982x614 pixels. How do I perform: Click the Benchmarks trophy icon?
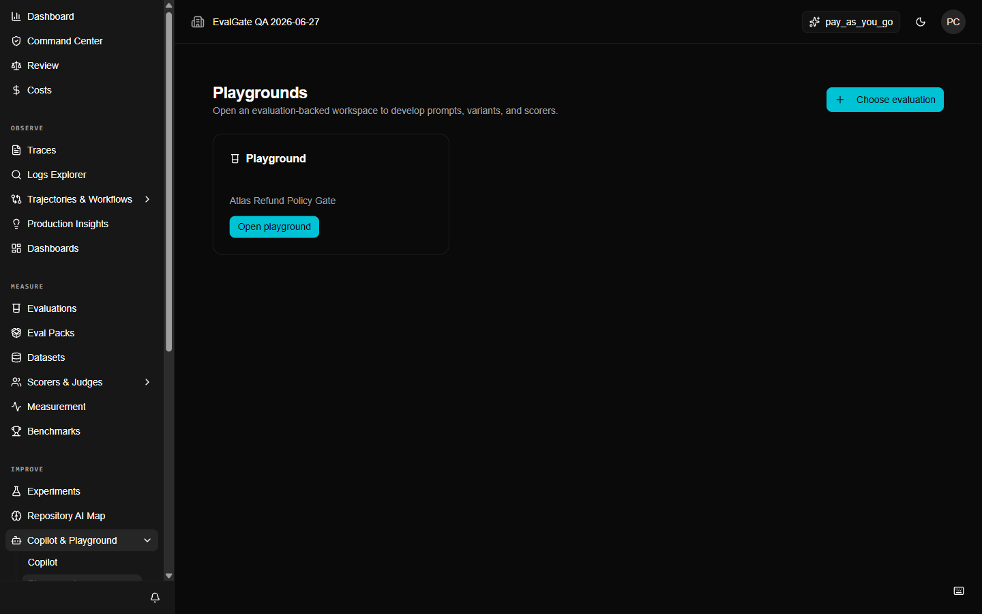click(x=16, y=431)
